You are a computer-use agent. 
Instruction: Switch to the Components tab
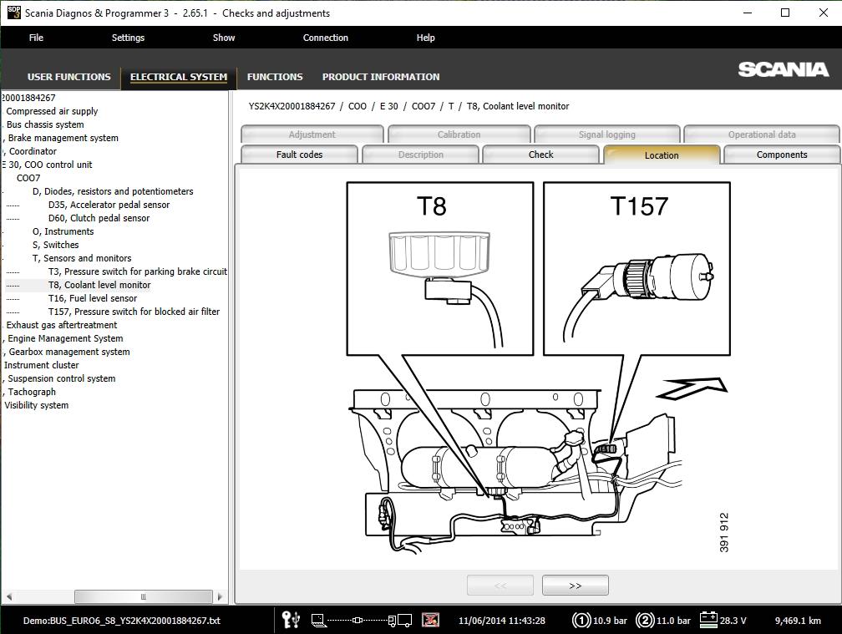pos(782,155)
